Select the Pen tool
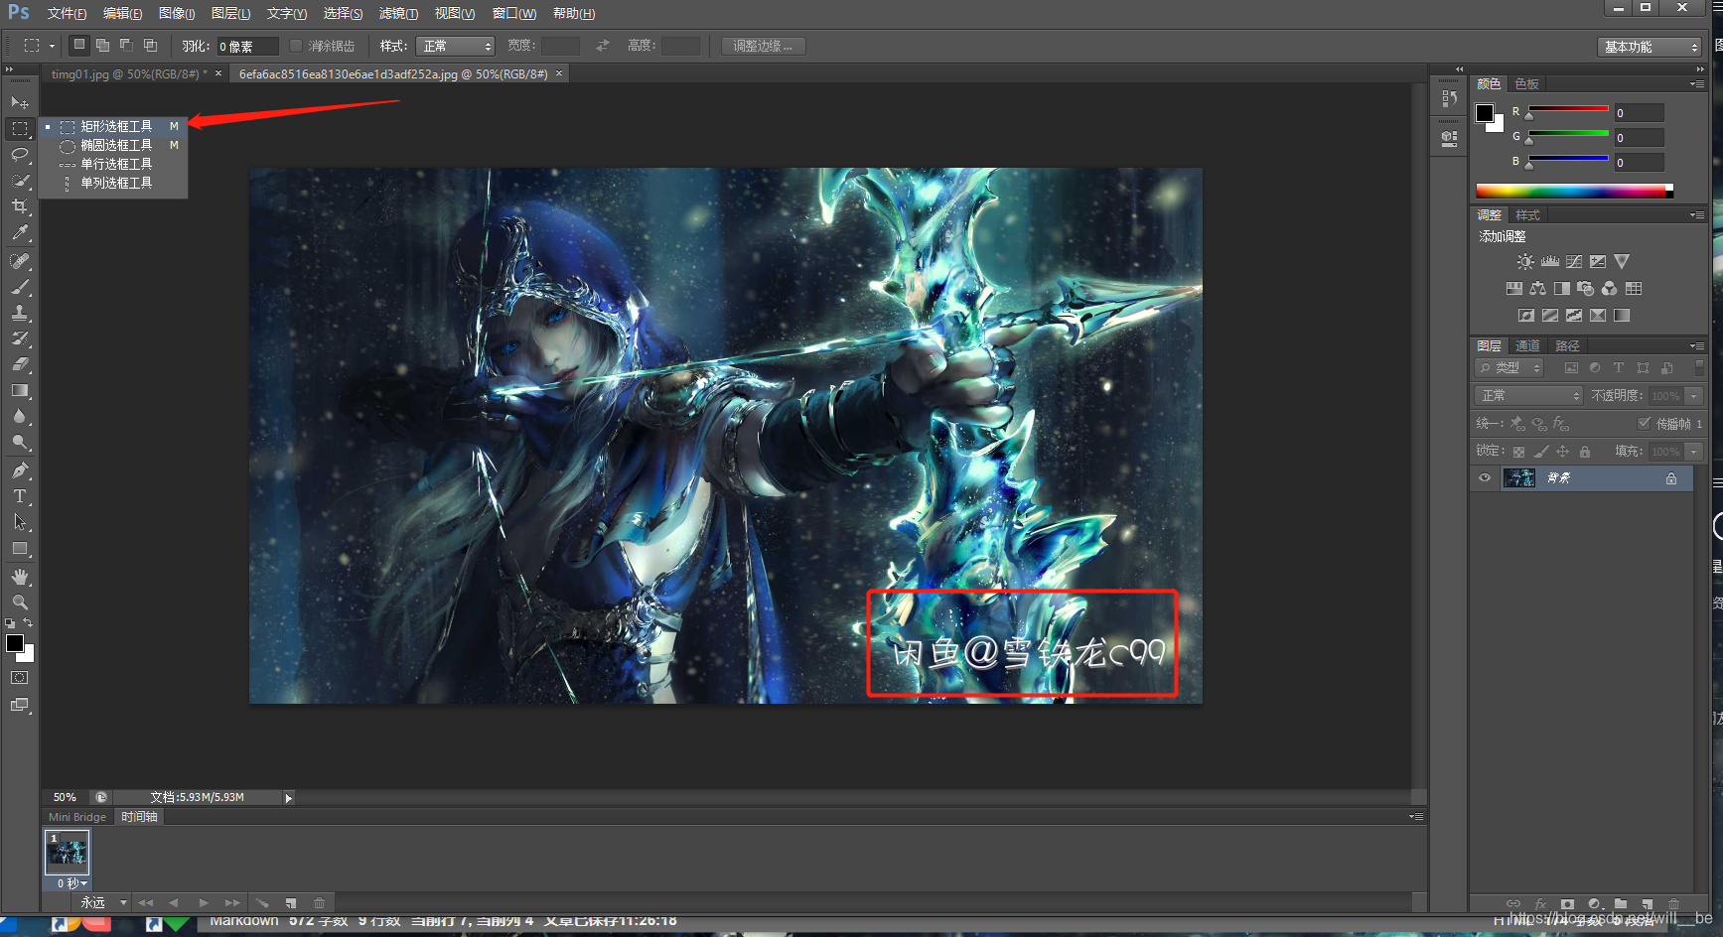Viewport: 1723px width, 937px height. coord(20,470)
